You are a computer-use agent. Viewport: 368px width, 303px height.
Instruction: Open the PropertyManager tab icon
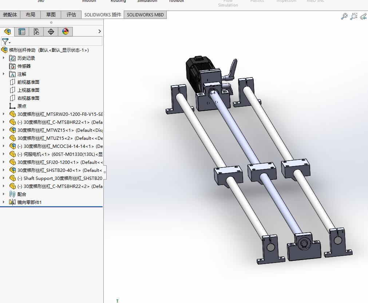pyautogui.click(x=22, y=32)
